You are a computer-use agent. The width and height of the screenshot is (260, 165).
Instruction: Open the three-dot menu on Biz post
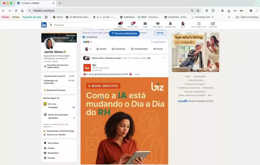[x=164, y=58]
